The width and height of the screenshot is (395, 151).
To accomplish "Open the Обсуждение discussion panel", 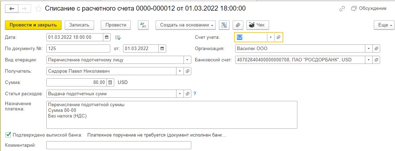I will point(369,8).
